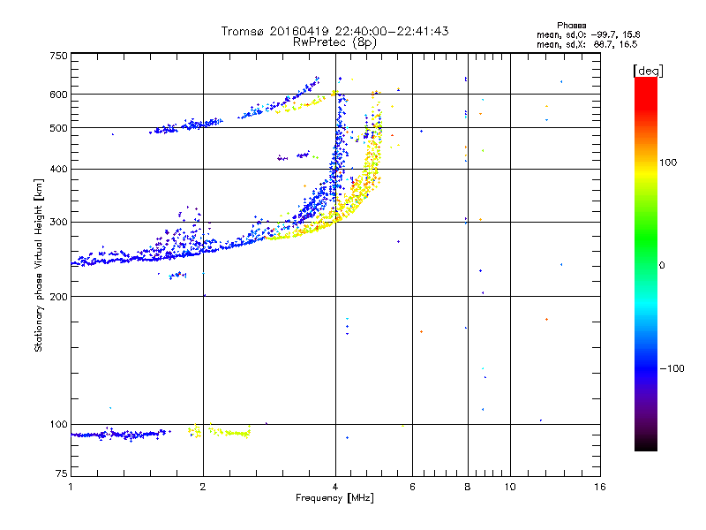Click the y-axis '750' tick label
Image resolution: width=706 pixels, height=530 pixels.
tap(58, 56)
